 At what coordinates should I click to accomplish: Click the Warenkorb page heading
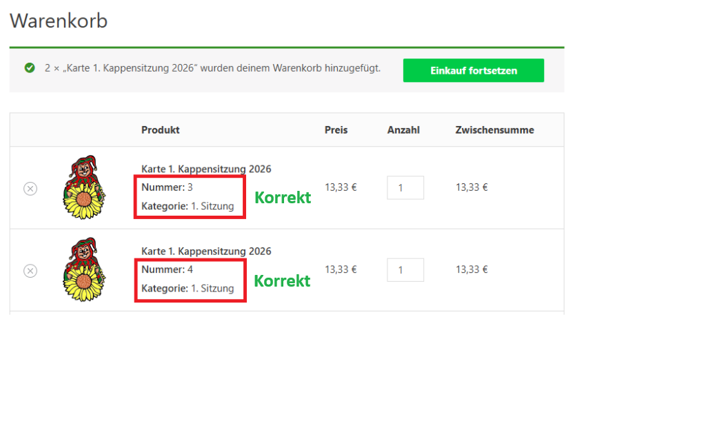click(x=59, y=21)
